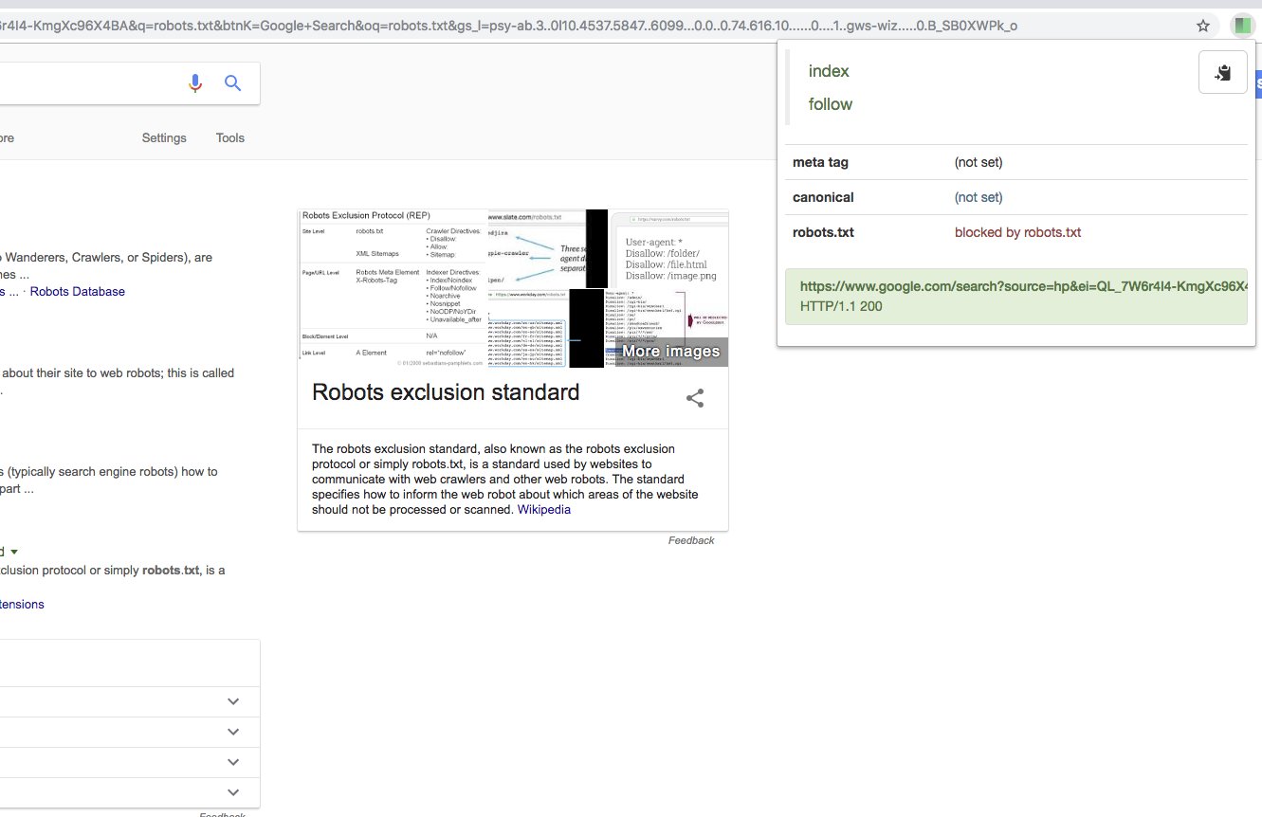
Task: Click the 'robots.txt' row label in popup
Action: (823, 232)
